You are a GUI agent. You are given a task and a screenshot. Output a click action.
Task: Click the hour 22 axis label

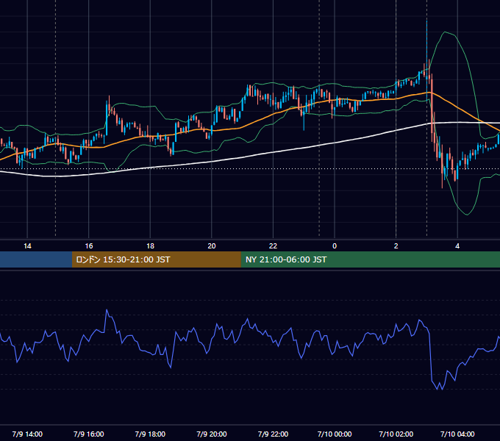click(x=273, y=246)
